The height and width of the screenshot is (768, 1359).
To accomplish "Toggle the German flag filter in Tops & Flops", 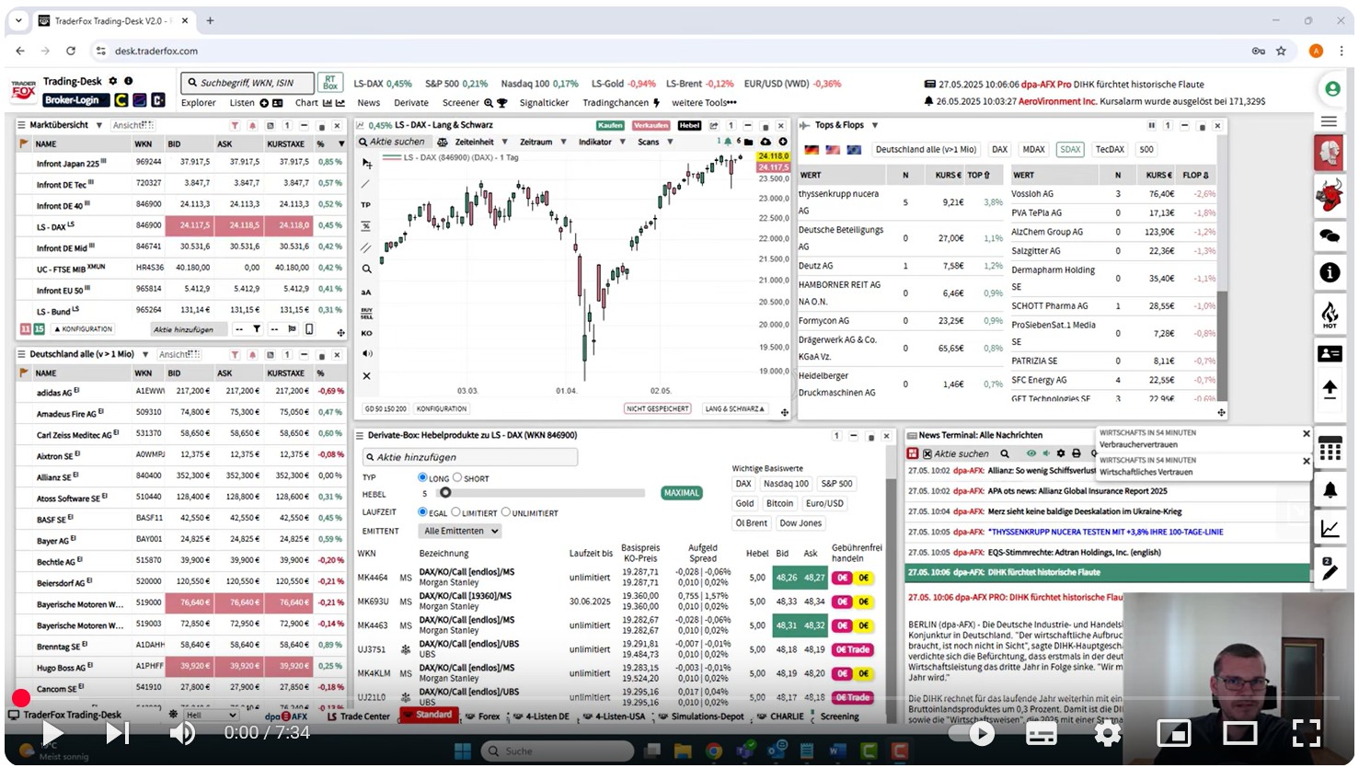I will [x=812, y=150].
